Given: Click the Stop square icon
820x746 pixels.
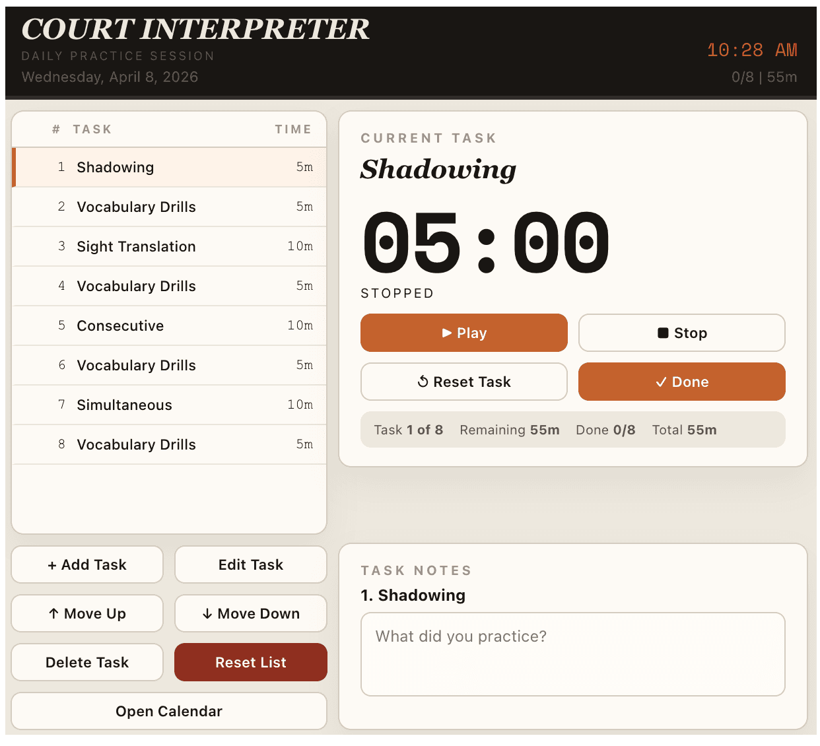Looking at the screenshot, I should click(664, 333).
